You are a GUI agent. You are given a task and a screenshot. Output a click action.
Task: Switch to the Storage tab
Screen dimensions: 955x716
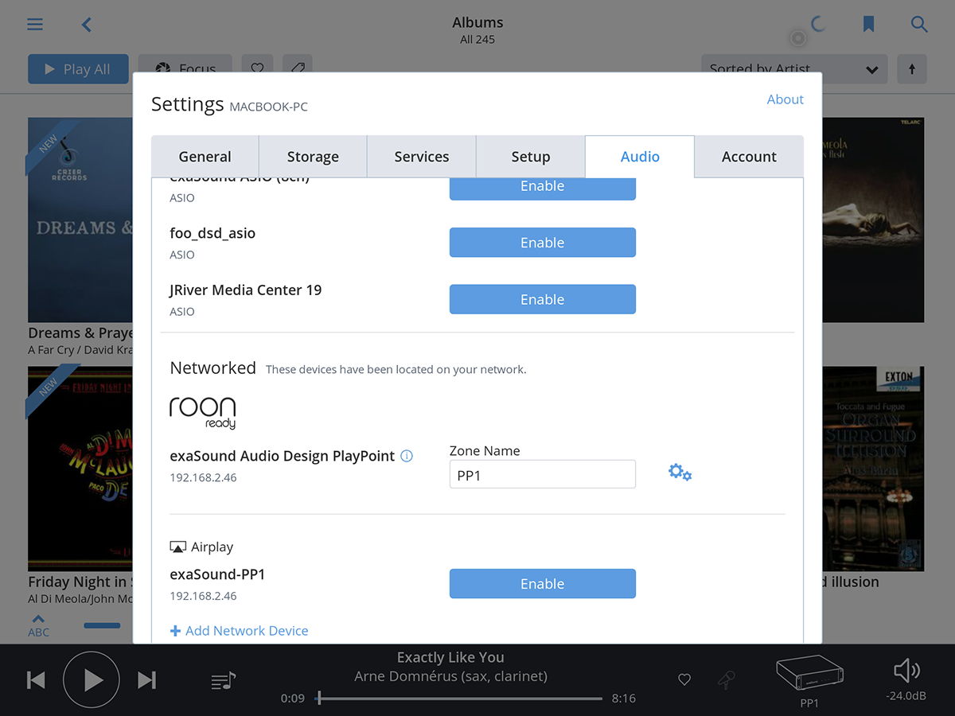tap(313, 157)
